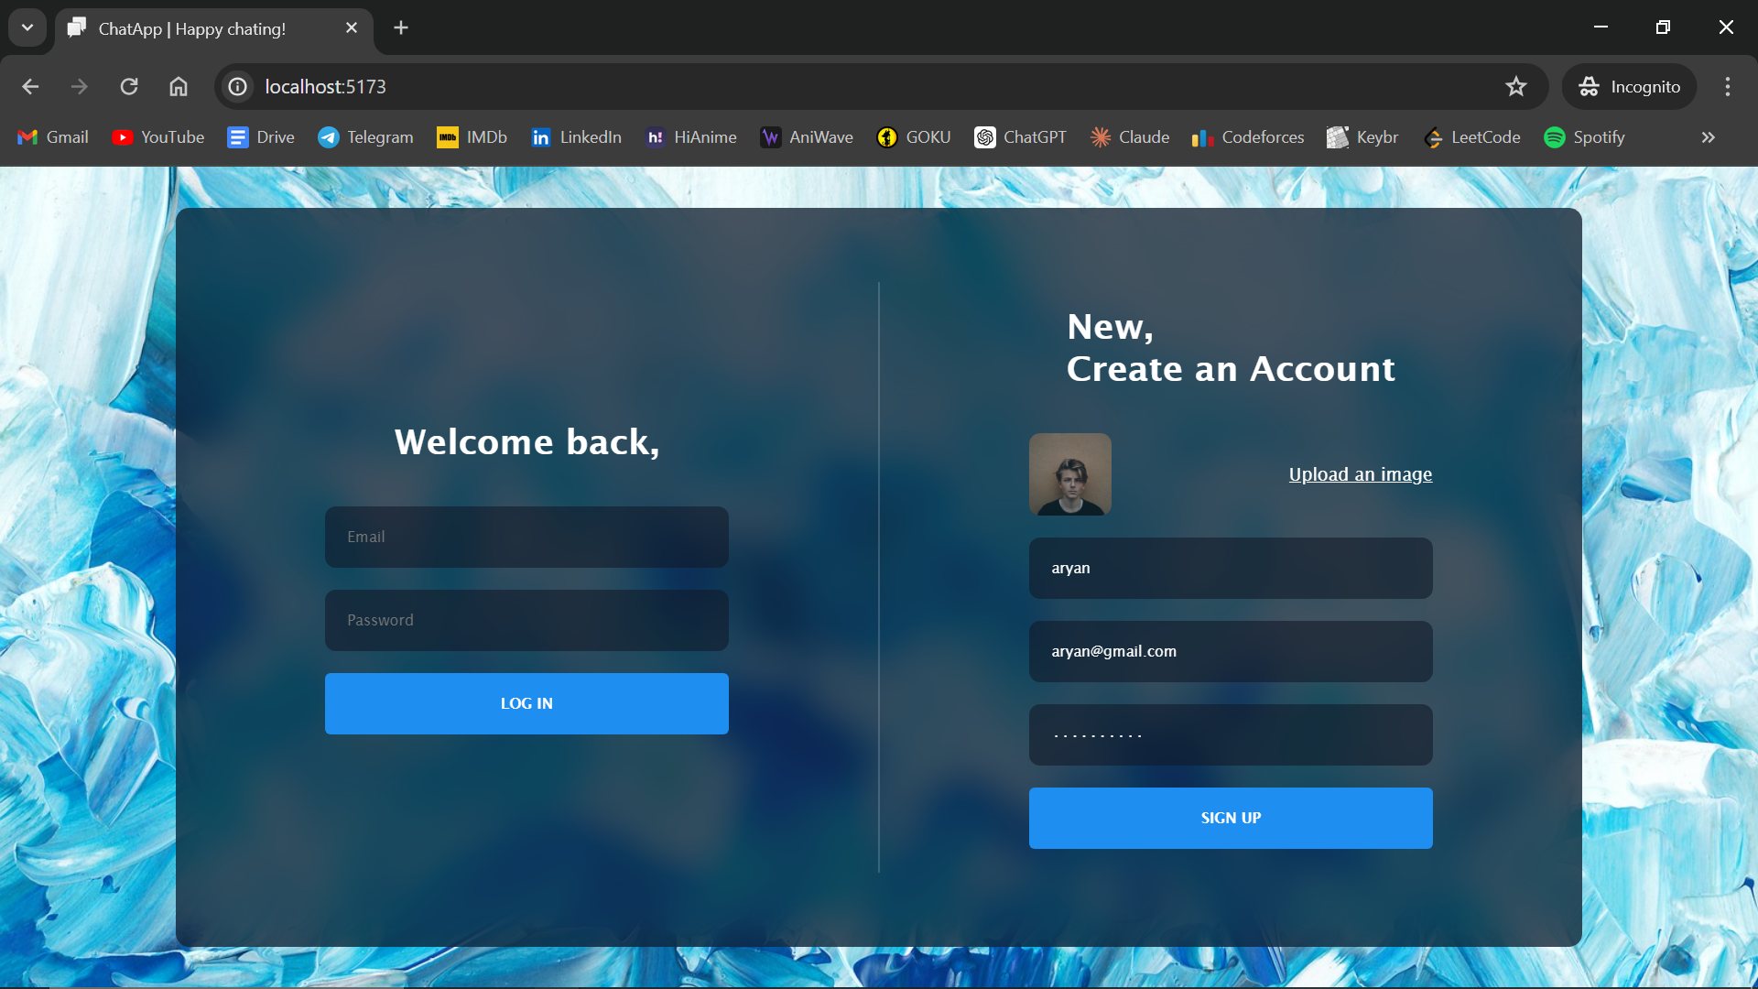Viewport: 1758px width, 989px height.
Task: Select the ChatApp browser tab
Action: pyautogui.click(x=192, y=28)
